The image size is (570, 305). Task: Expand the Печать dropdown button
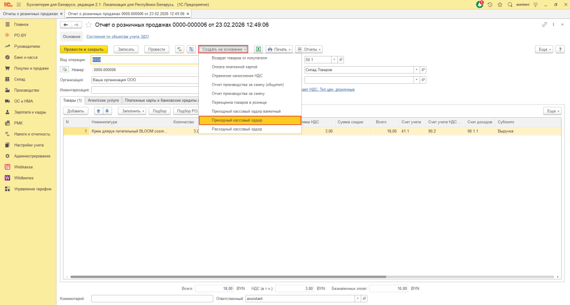[279, 49]
